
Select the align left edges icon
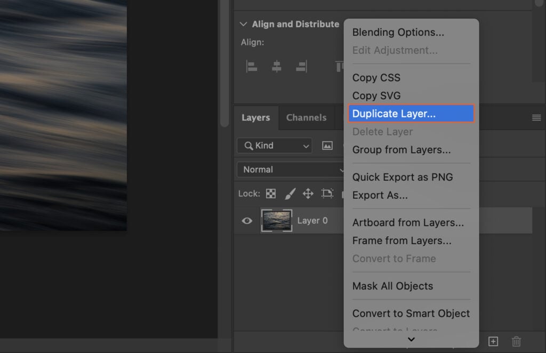(251, 67)
